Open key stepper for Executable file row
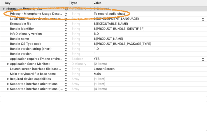 (66, 24)
